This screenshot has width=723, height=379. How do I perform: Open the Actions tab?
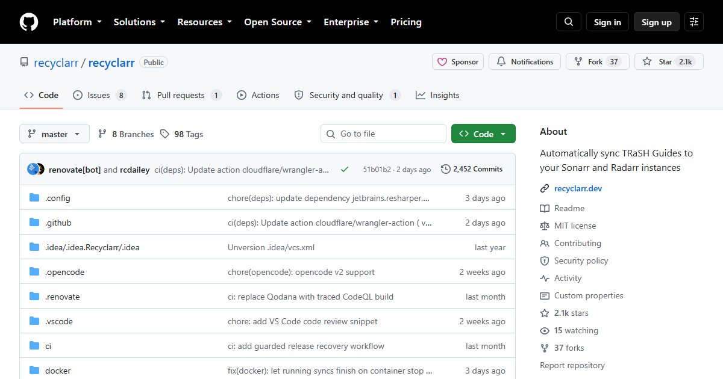[258, 95]
